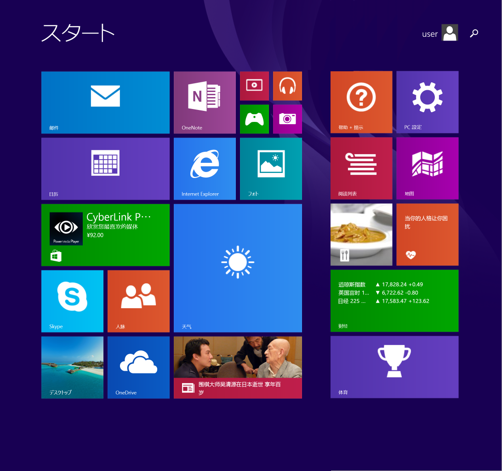Viewport: 502px width, 471px height.
Task: Click the 日经 225 17,583.47 row
Action: 383,301
